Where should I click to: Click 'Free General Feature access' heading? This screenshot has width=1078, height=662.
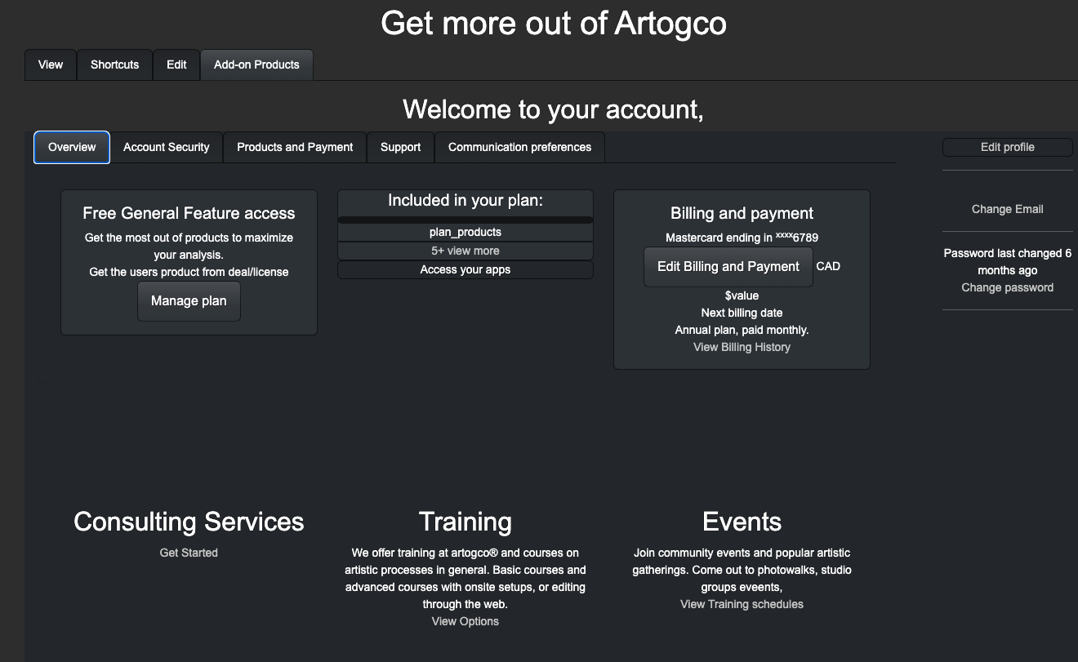pyautogui.click(x=189, y=213)
